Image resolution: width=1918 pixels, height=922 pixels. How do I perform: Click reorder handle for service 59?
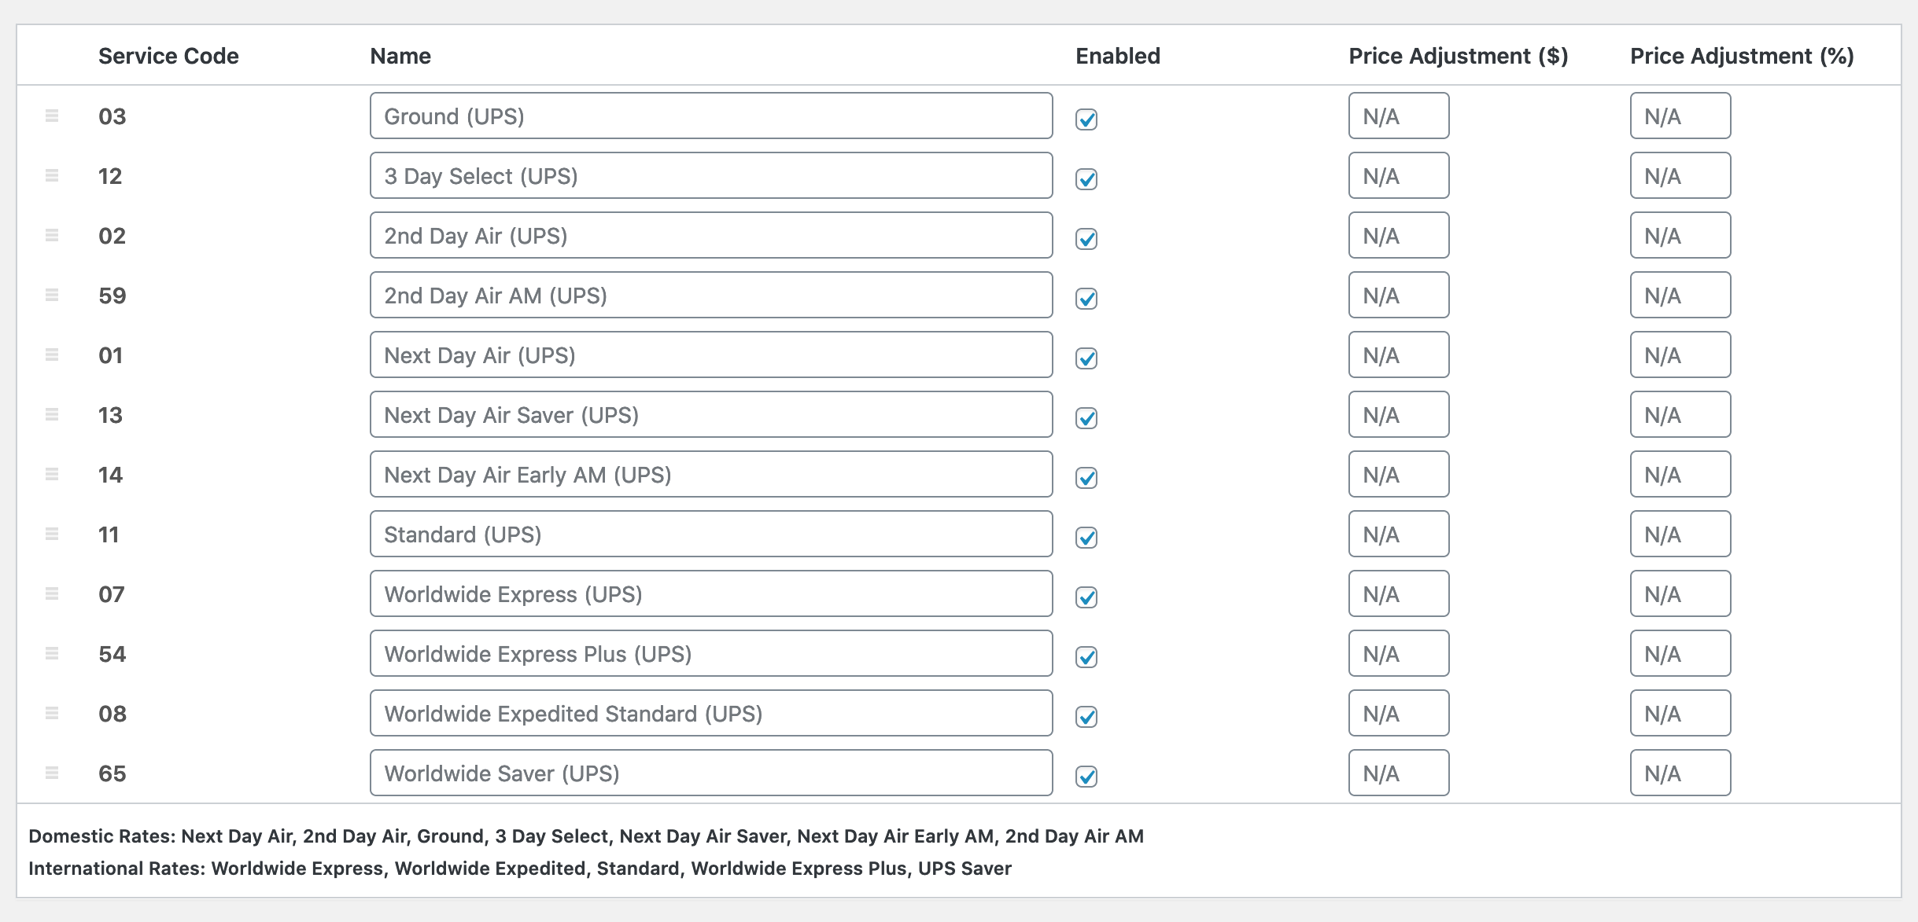pos(52,295)
